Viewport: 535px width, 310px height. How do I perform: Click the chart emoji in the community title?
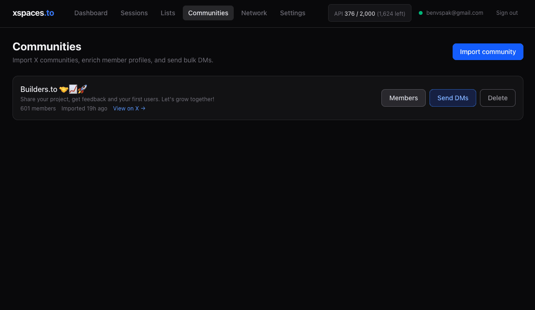[x=73, y=89]
